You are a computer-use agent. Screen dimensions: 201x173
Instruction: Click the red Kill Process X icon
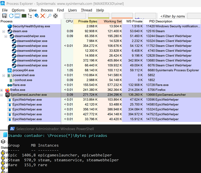click(x=42, y=16)
